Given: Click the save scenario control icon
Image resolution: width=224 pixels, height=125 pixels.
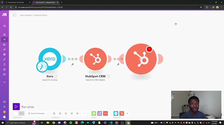Looking at the screenshot, I should point(54,113).
